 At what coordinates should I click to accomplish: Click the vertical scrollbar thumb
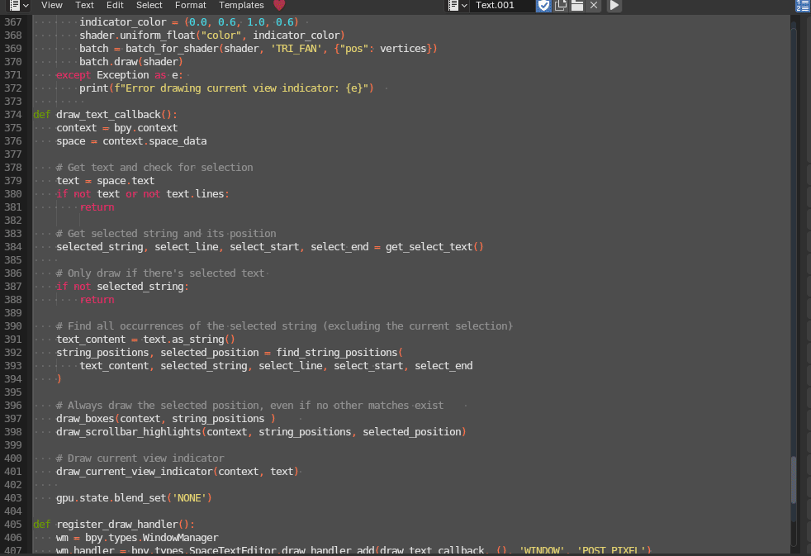[794, 480]
